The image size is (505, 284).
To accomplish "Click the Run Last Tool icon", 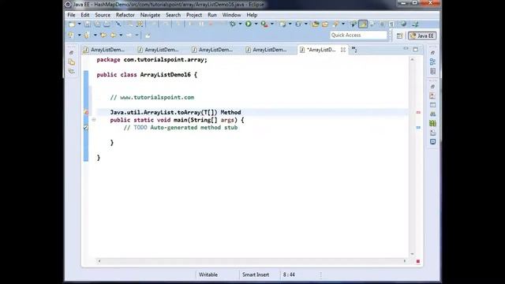I will coord(264,24).
